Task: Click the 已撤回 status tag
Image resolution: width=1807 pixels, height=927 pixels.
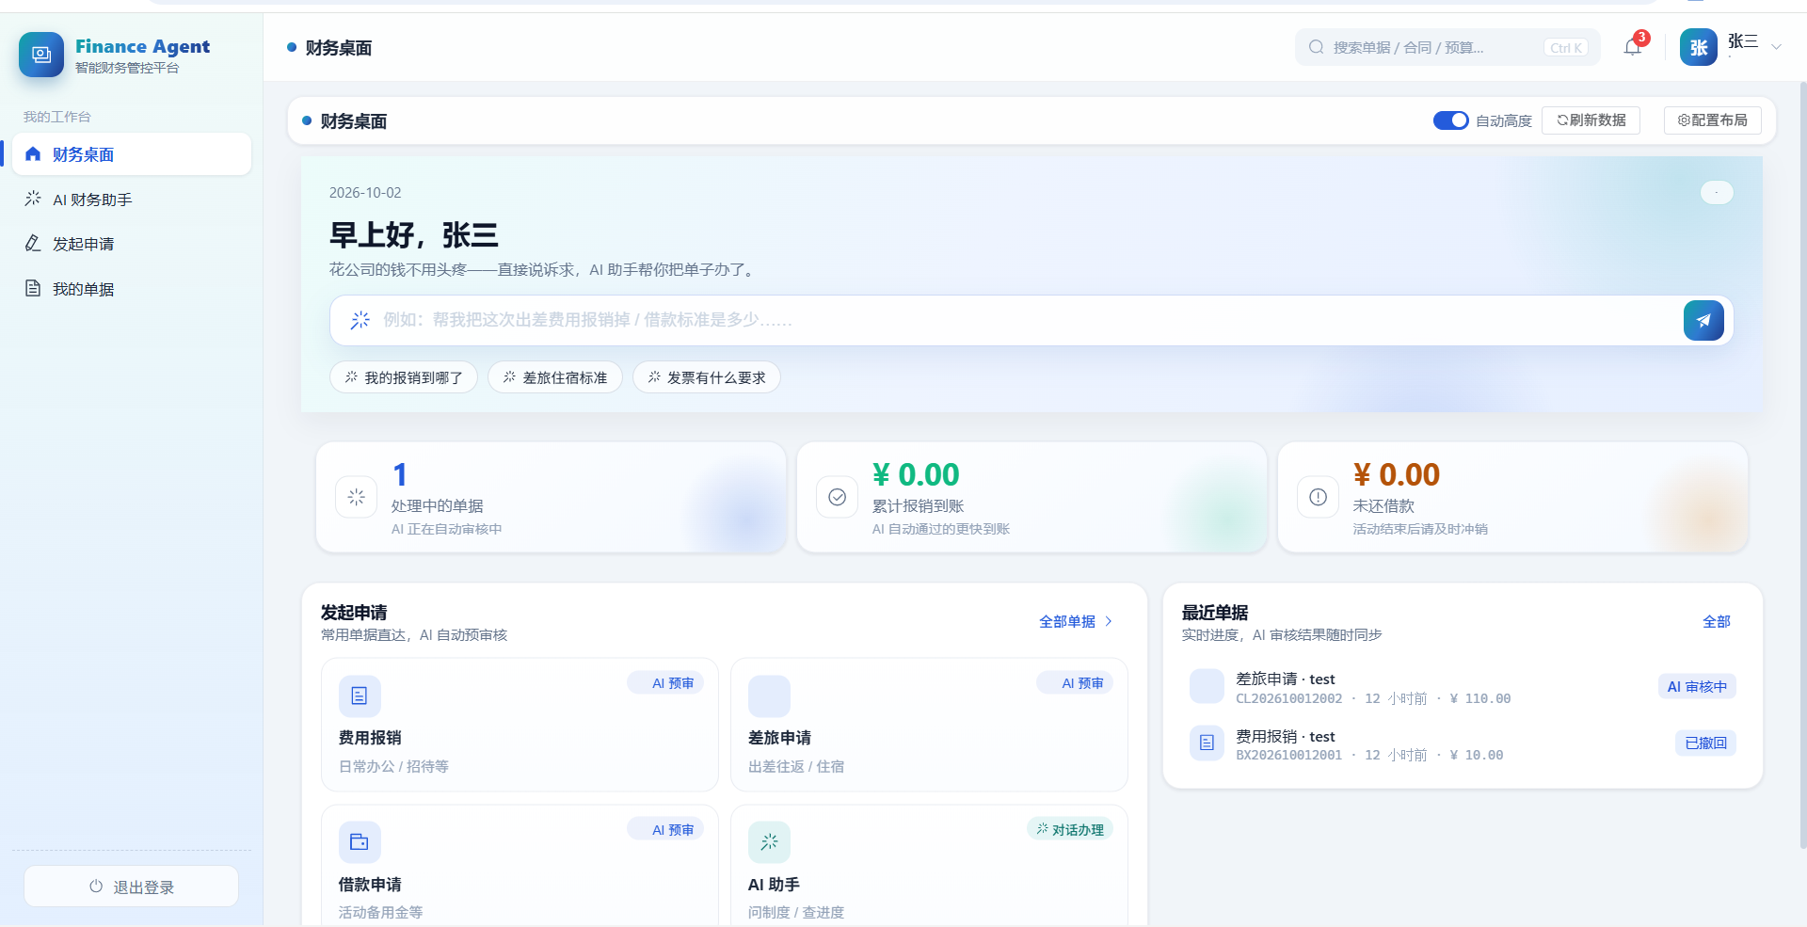Action: 1705,743
